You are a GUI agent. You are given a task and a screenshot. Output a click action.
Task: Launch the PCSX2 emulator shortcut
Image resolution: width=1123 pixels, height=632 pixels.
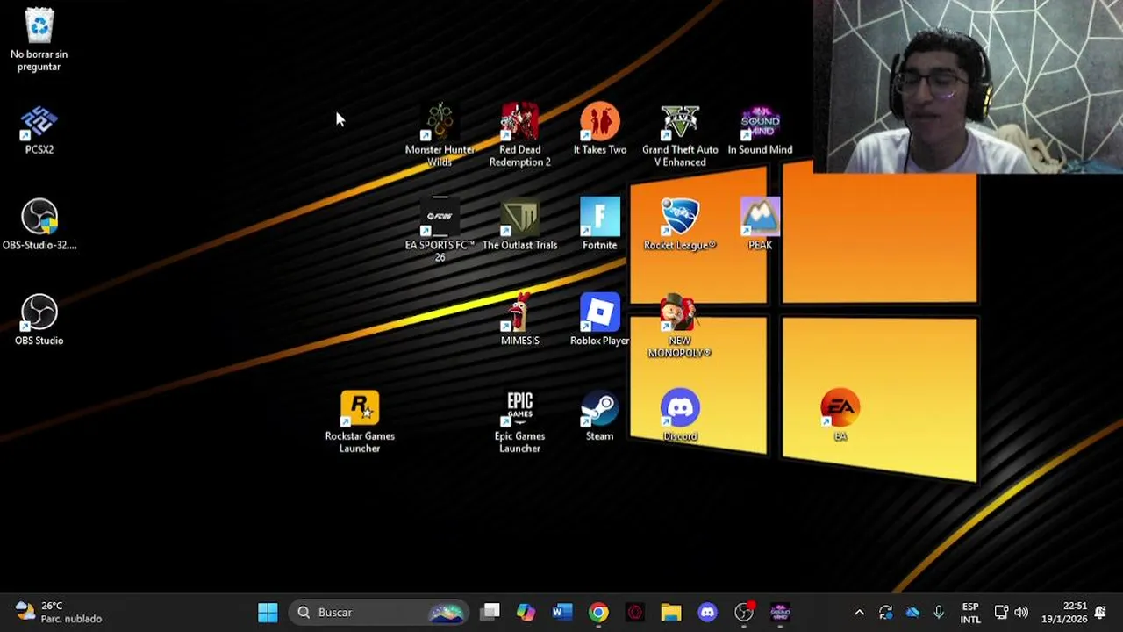tap(39, 130)
